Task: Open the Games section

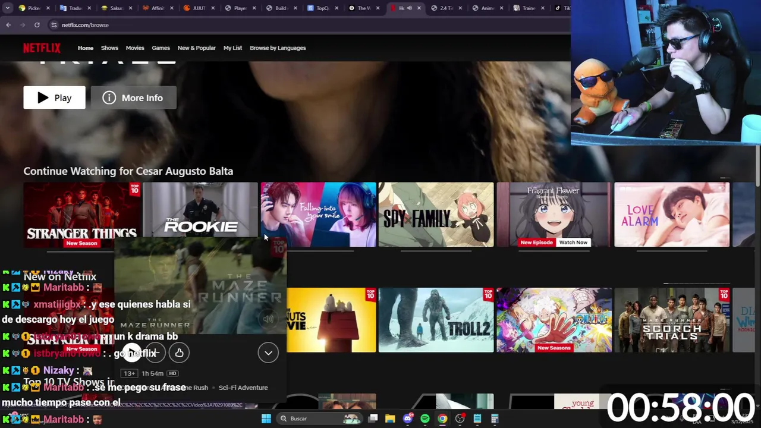Action: 161,48
